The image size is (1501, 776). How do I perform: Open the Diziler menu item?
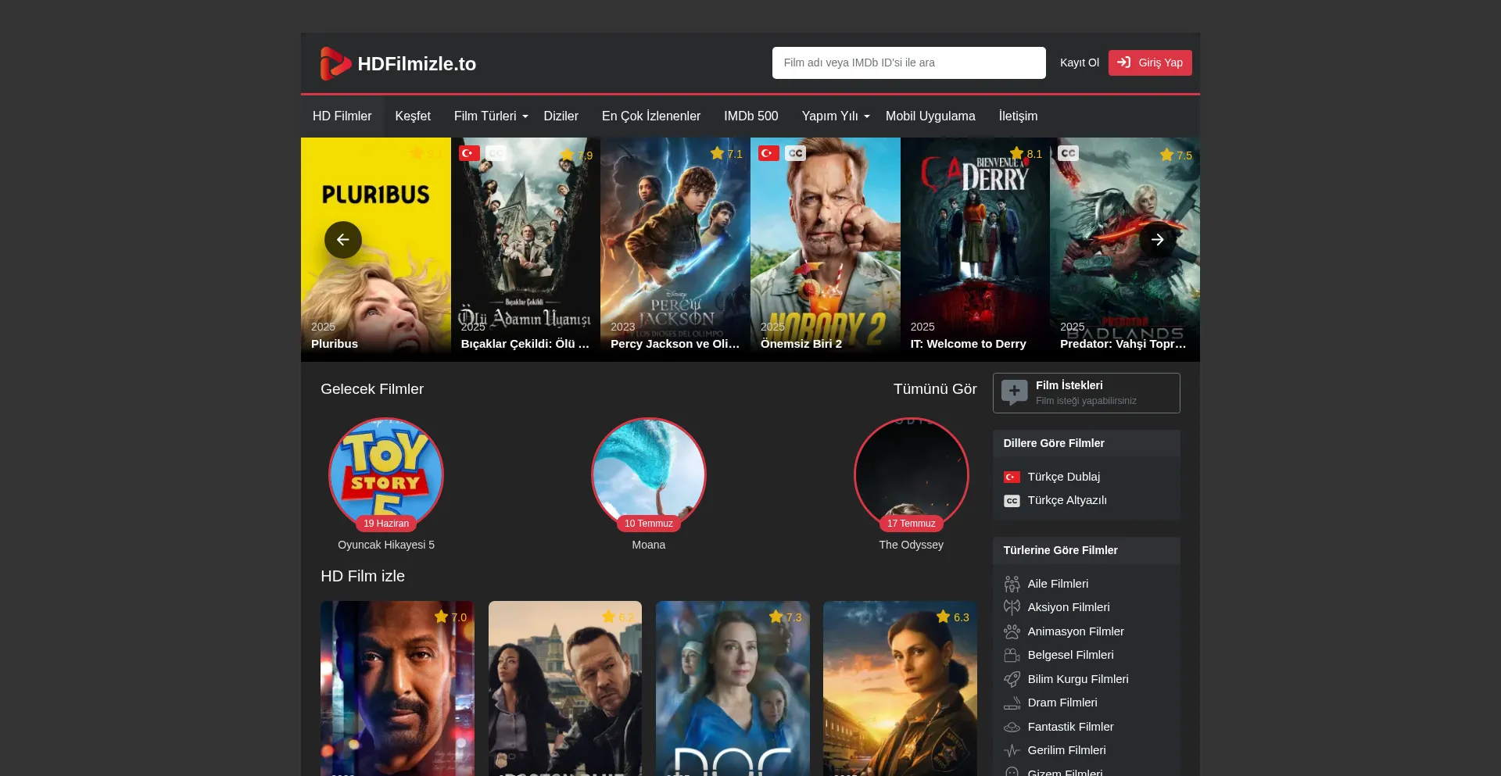(x=561, y=116)
